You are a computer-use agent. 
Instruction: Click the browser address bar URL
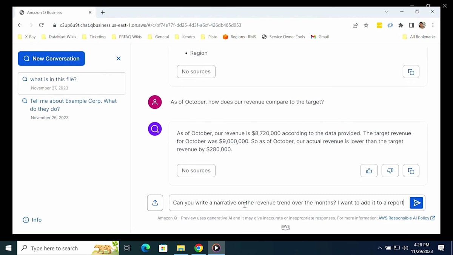tap(150, 25)
